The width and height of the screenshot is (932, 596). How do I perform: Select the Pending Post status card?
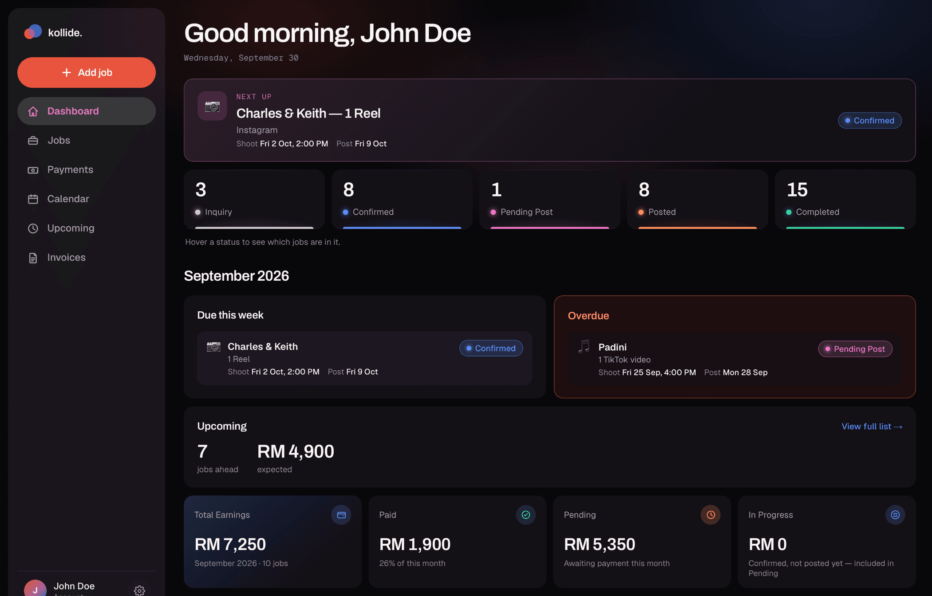point(550,200)
